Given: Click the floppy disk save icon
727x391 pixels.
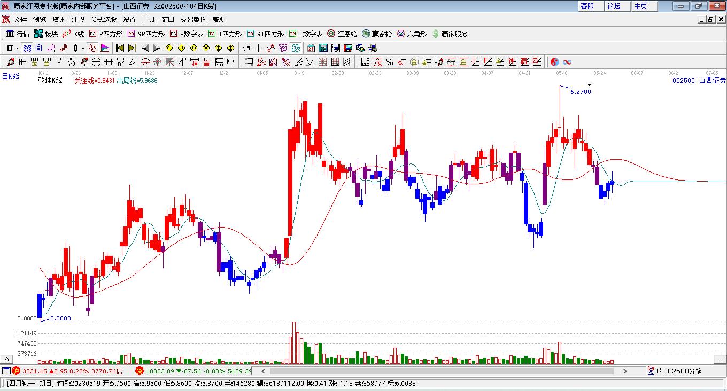Looking at the screenshot, I should tap(348, 48).
